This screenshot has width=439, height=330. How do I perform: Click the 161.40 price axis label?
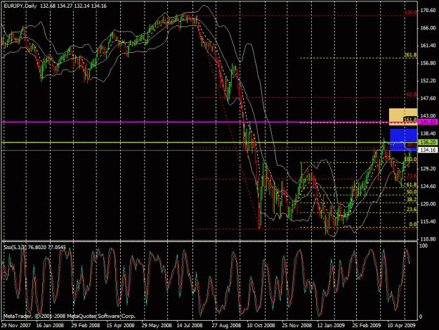428,46
